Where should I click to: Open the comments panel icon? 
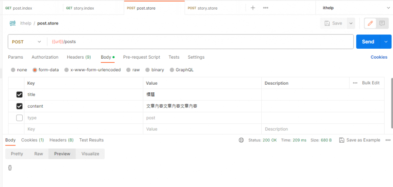pyautogui.click(x=382, y=23)
